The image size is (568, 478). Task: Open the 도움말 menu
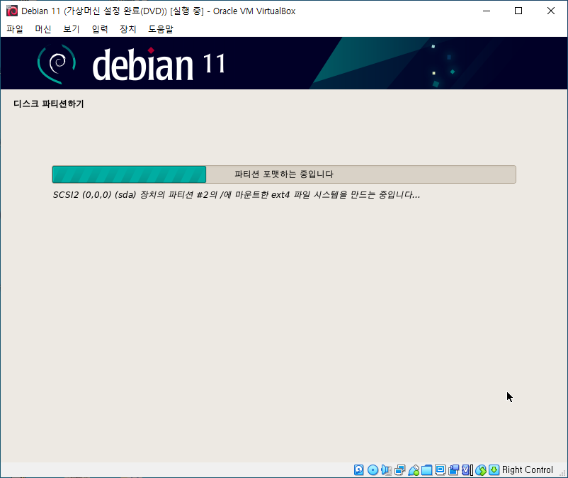click(x=161, y=29)
